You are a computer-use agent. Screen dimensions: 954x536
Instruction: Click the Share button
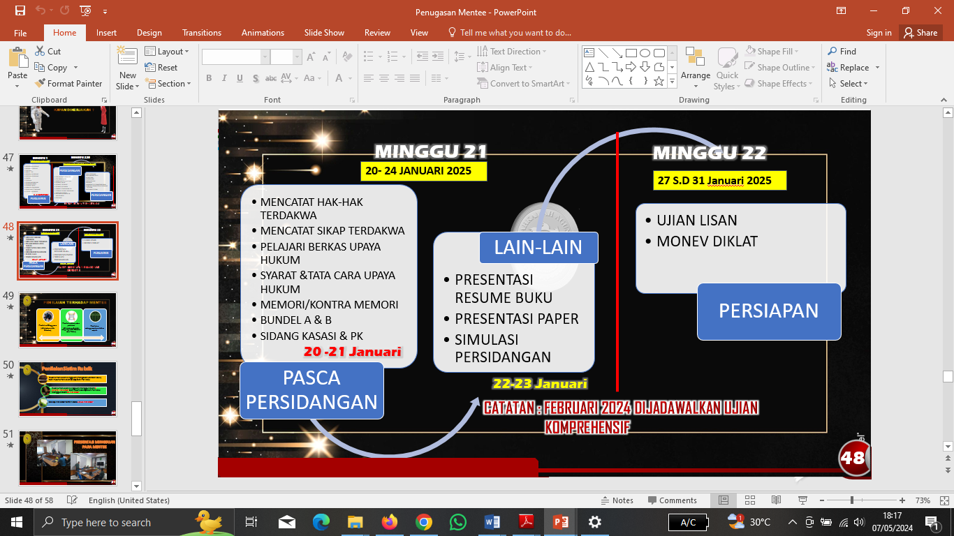click(x=919, y=33)
